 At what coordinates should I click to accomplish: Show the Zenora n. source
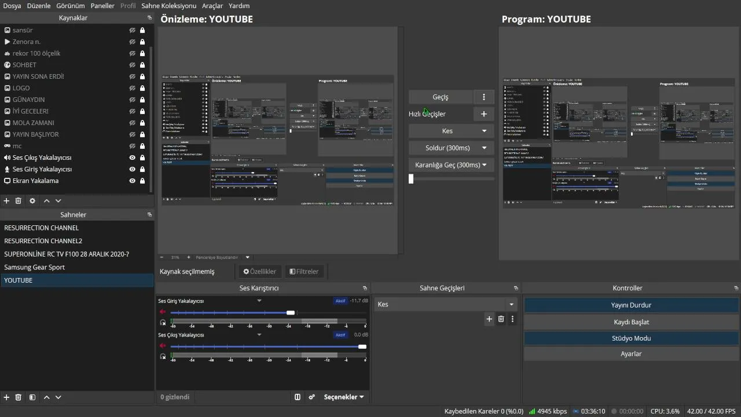(x=132, y=42)
